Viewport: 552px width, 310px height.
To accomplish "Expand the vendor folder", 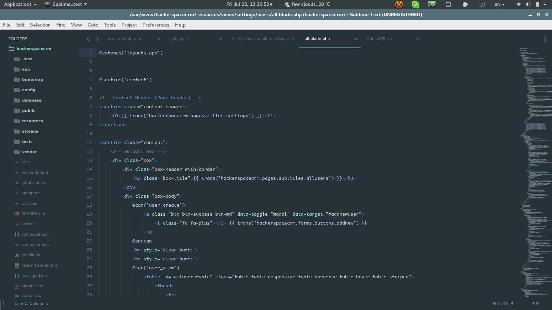I will (29, 152).
